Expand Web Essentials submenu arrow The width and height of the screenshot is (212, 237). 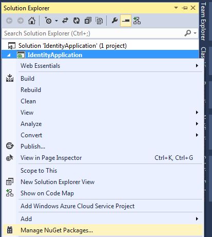197,66
